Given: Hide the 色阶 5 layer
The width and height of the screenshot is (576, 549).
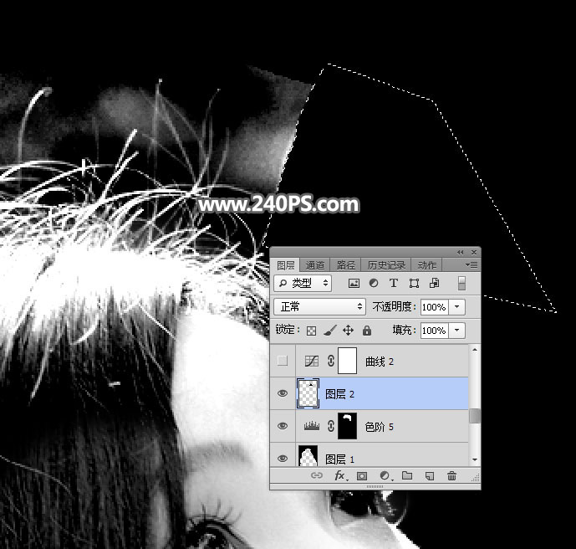Looking at the screenshot, I should [282, 426].
